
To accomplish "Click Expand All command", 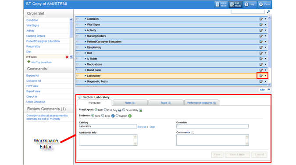I will pyautogui.click(x=32, y=76).
